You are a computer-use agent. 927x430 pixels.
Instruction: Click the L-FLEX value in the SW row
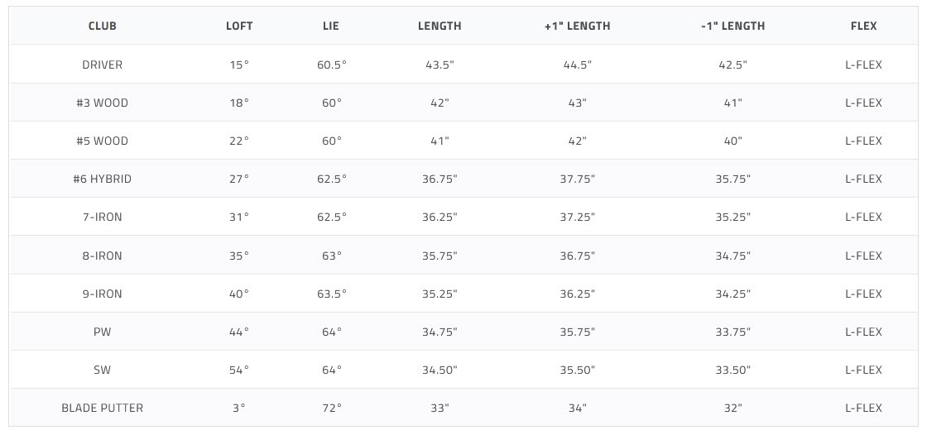864,370
